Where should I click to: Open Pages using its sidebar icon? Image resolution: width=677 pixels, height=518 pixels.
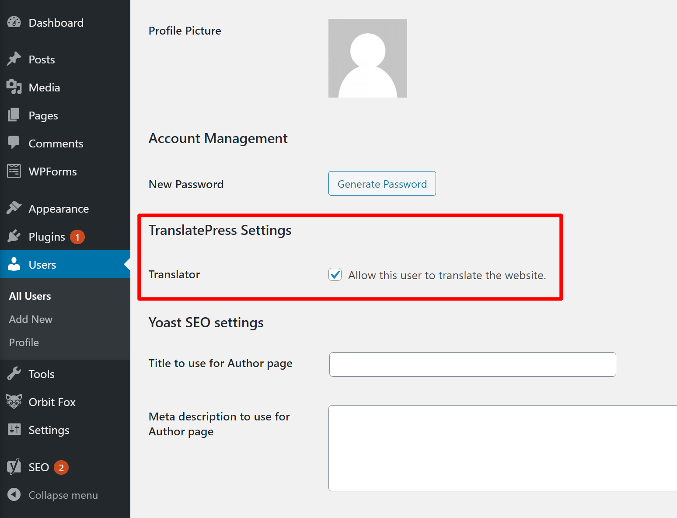pyautogui.click(x=14, y=115)
